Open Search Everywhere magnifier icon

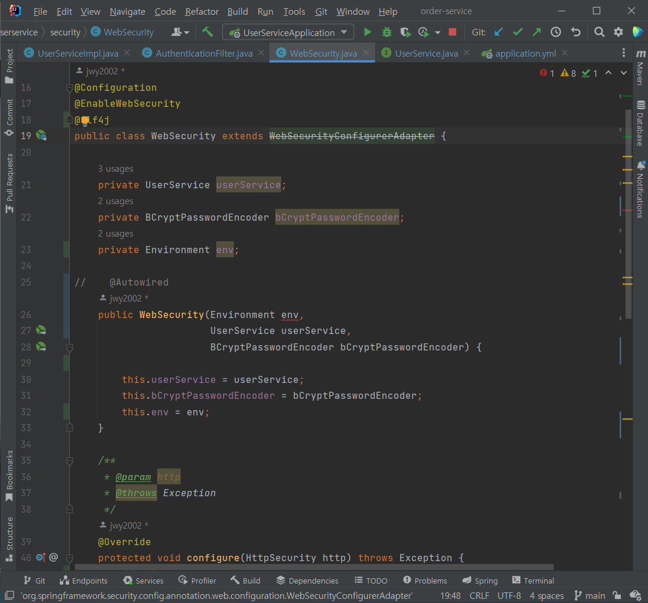coord(599,32)
